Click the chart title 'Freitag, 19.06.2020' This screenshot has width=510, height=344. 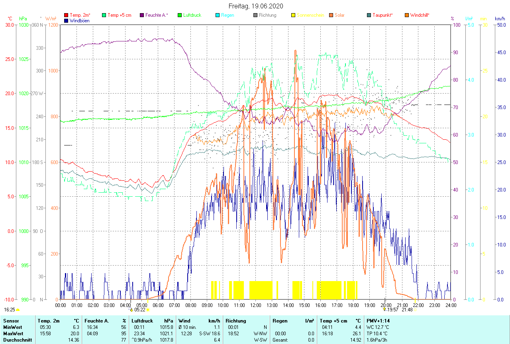[255, 6]
